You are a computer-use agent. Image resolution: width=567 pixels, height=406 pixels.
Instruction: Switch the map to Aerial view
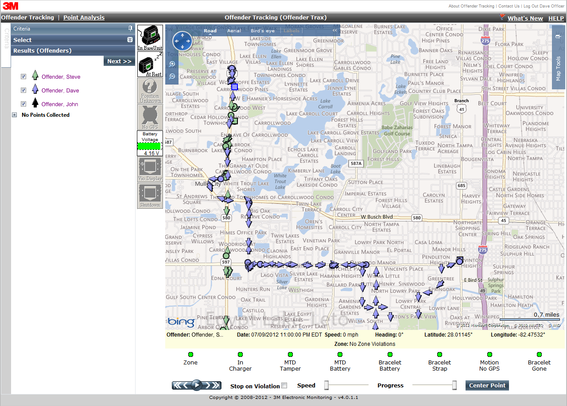[x=234, y=31]
